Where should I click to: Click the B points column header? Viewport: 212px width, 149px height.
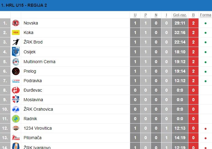tap(193, 15)
